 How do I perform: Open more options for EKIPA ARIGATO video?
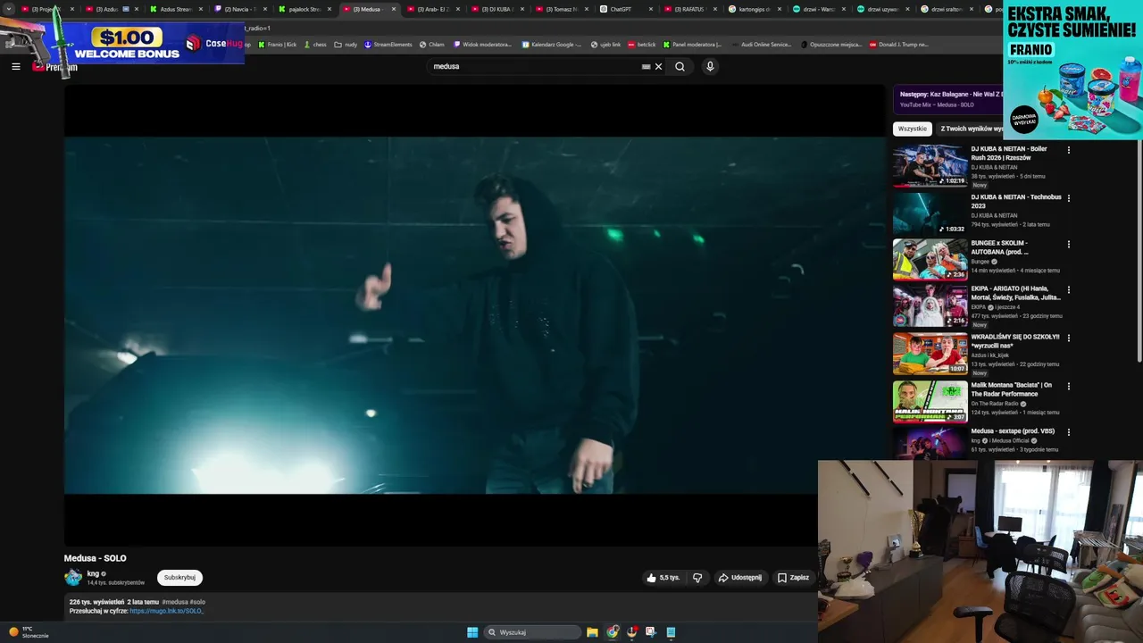1068,290
